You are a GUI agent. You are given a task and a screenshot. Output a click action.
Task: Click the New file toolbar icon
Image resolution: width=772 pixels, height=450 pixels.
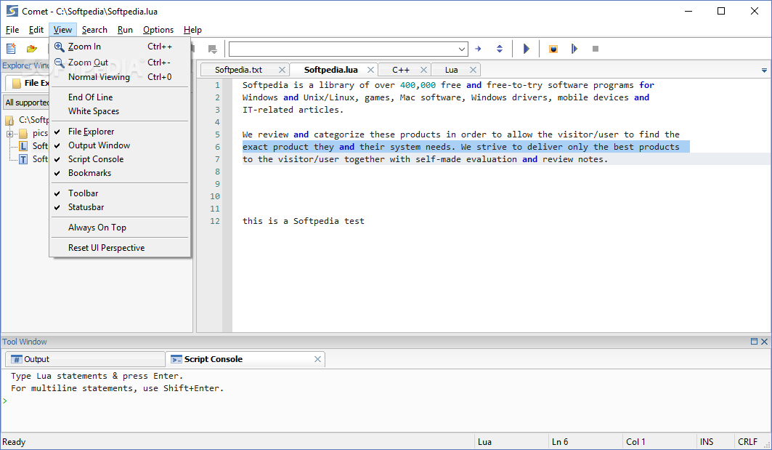11,48
